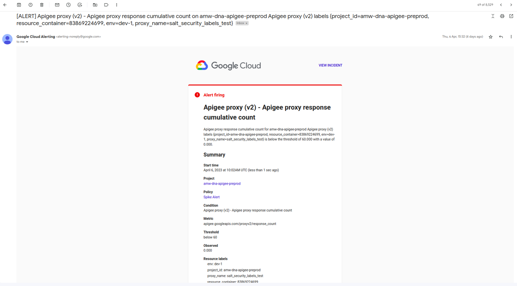Mark email as unread
517x286 pixels.
coord(57,5)
